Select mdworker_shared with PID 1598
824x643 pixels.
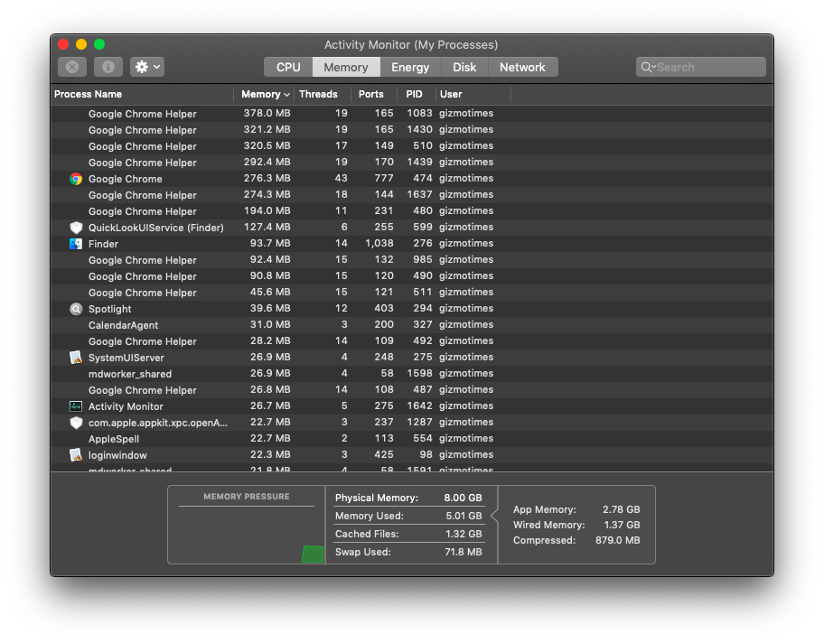click(412, 374)
